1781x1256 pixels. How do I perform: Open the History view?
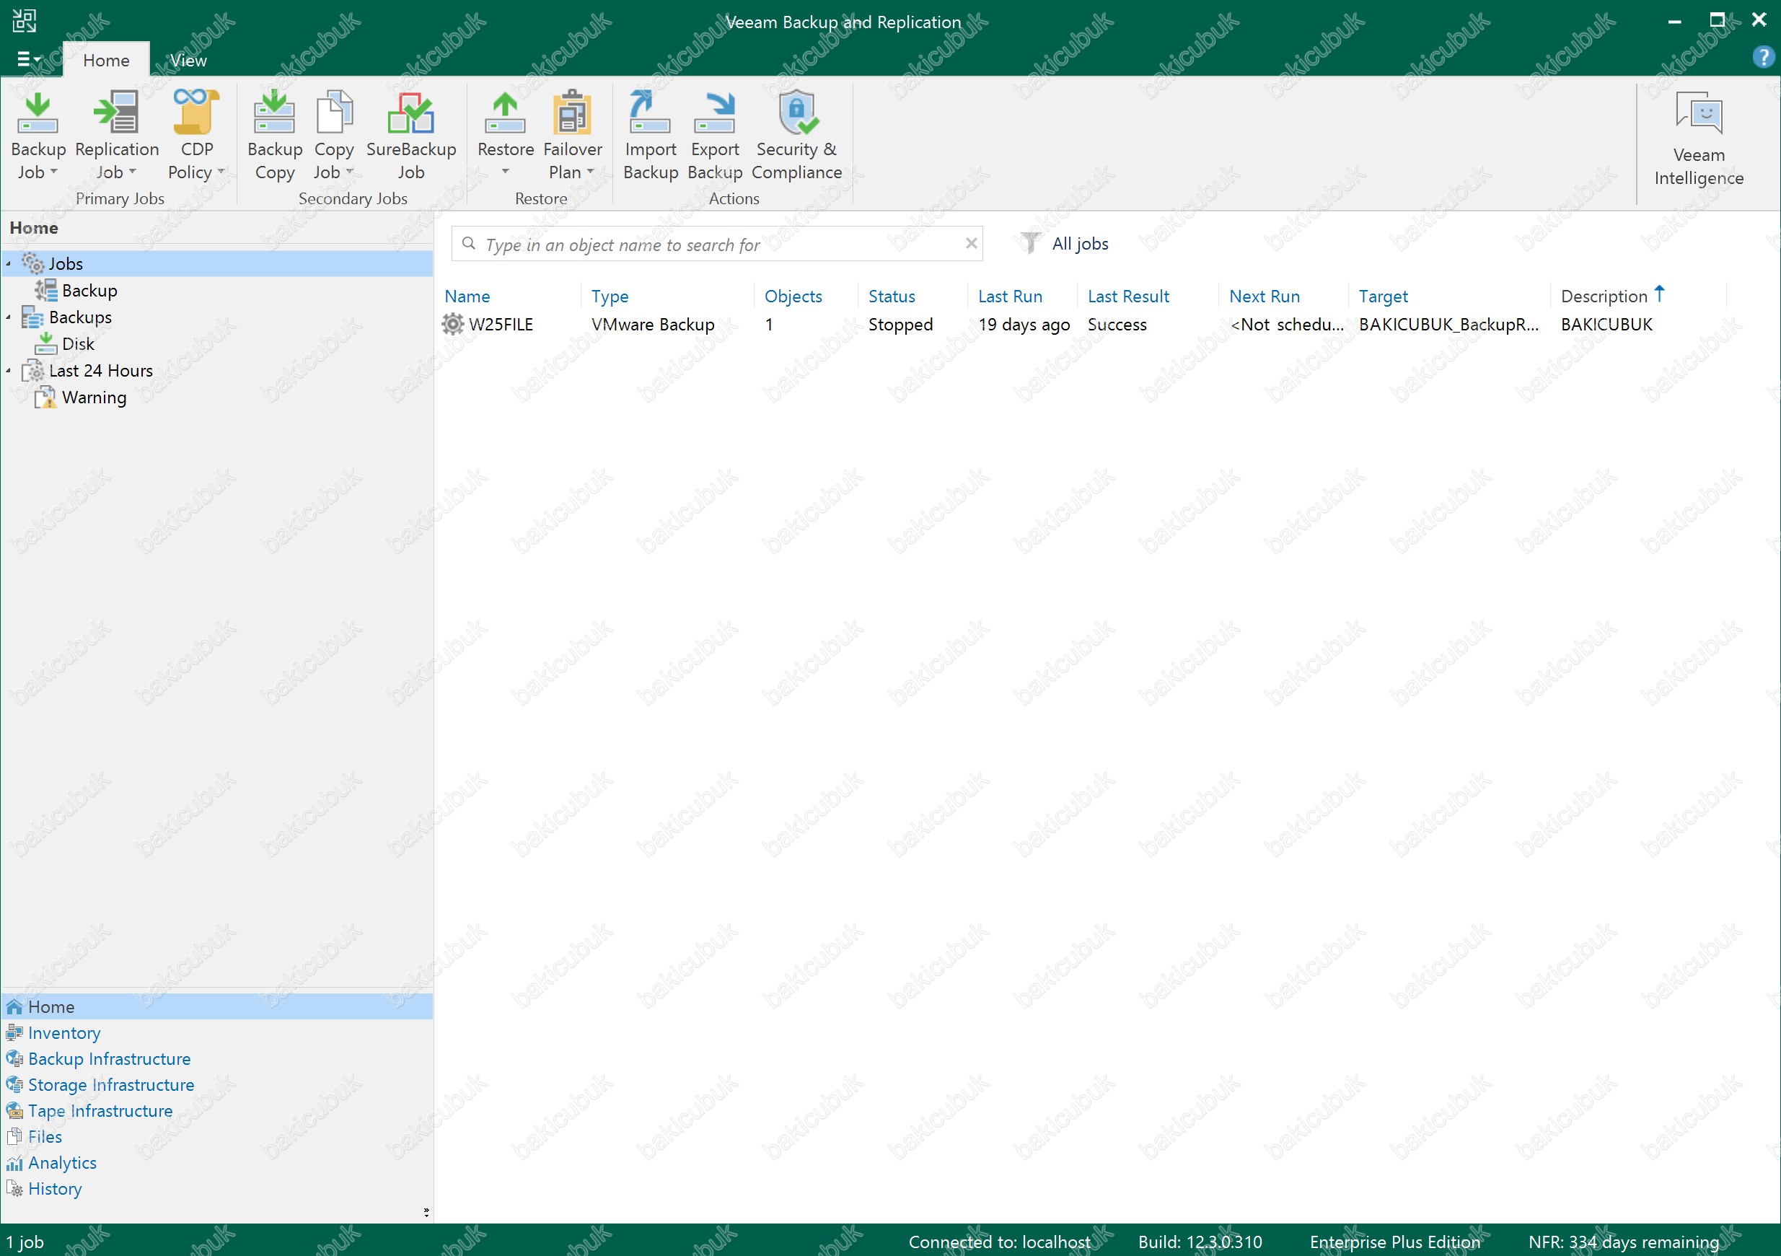[54, 1188]
